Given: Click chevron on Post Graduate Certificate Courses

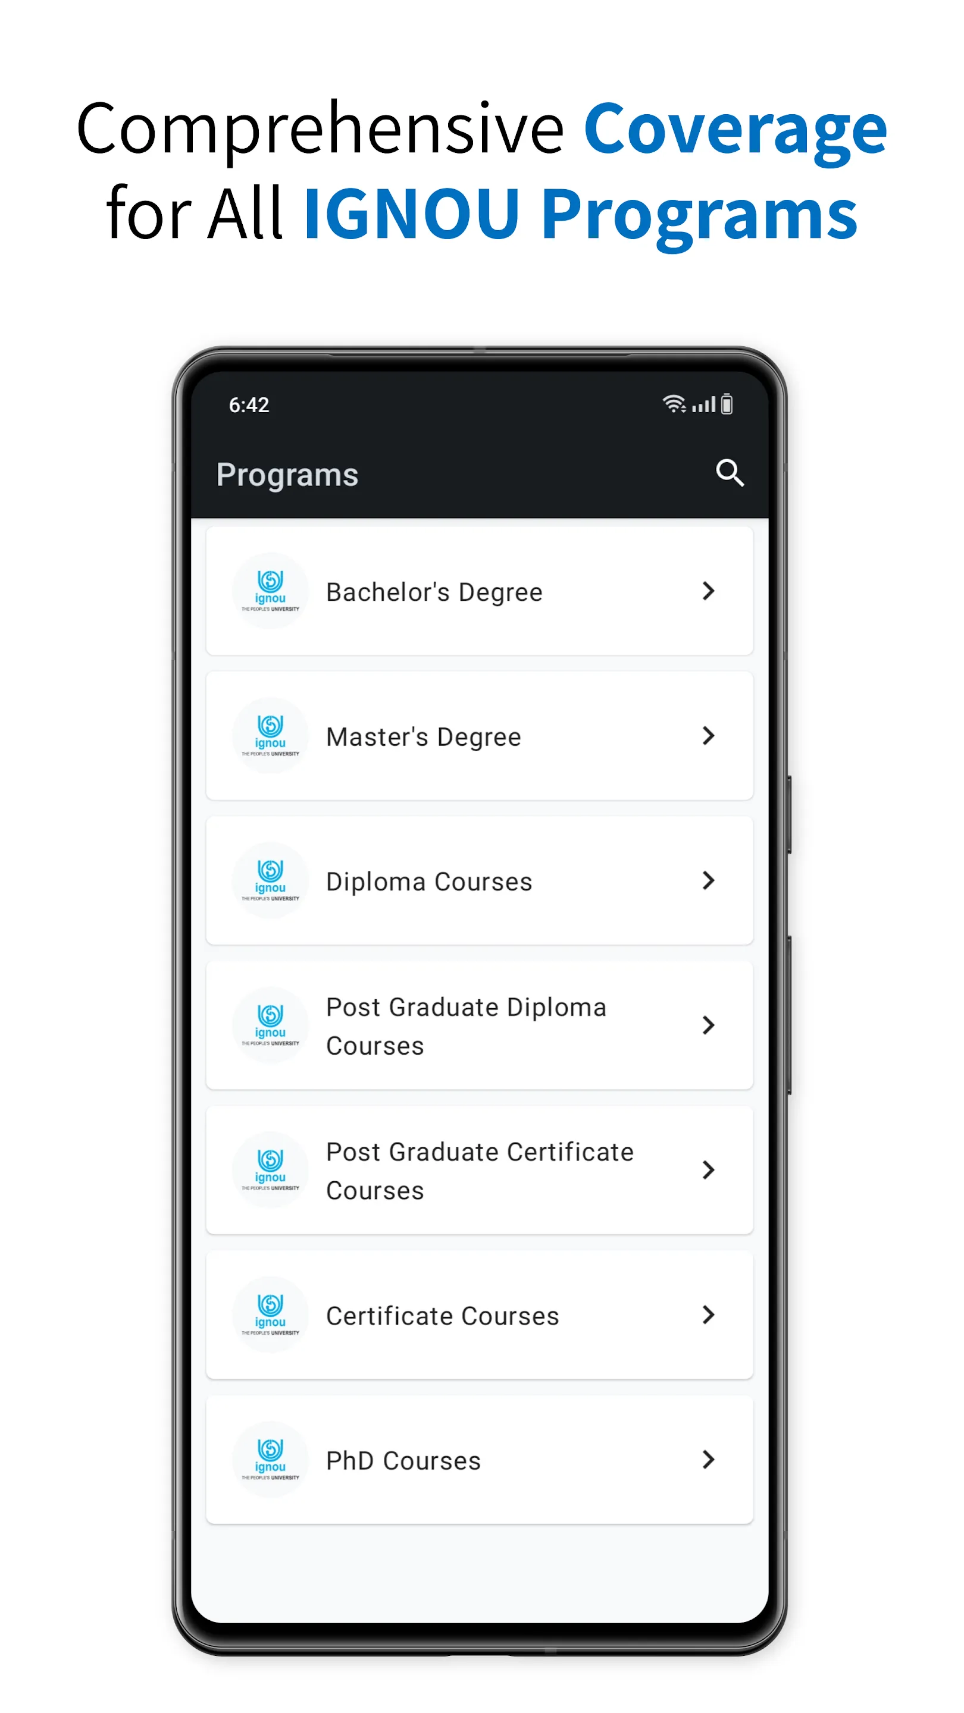Looking at the screenshot, I should 709,1170.
